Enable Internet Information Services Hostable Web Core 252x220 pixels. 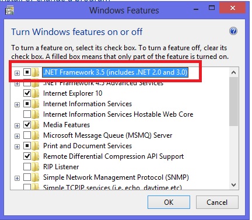click(27, 114)
